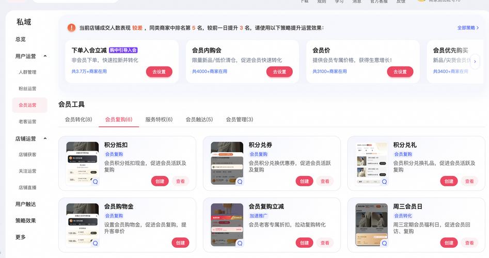Click 查看 on the 积分兑礼 card
The width and height of the screenshot is (489, 258).
click(470, 181)
